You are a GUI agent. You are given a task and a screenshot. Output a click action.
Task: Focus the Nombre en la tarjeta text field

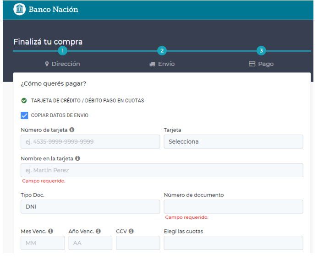tap(162, 170)
